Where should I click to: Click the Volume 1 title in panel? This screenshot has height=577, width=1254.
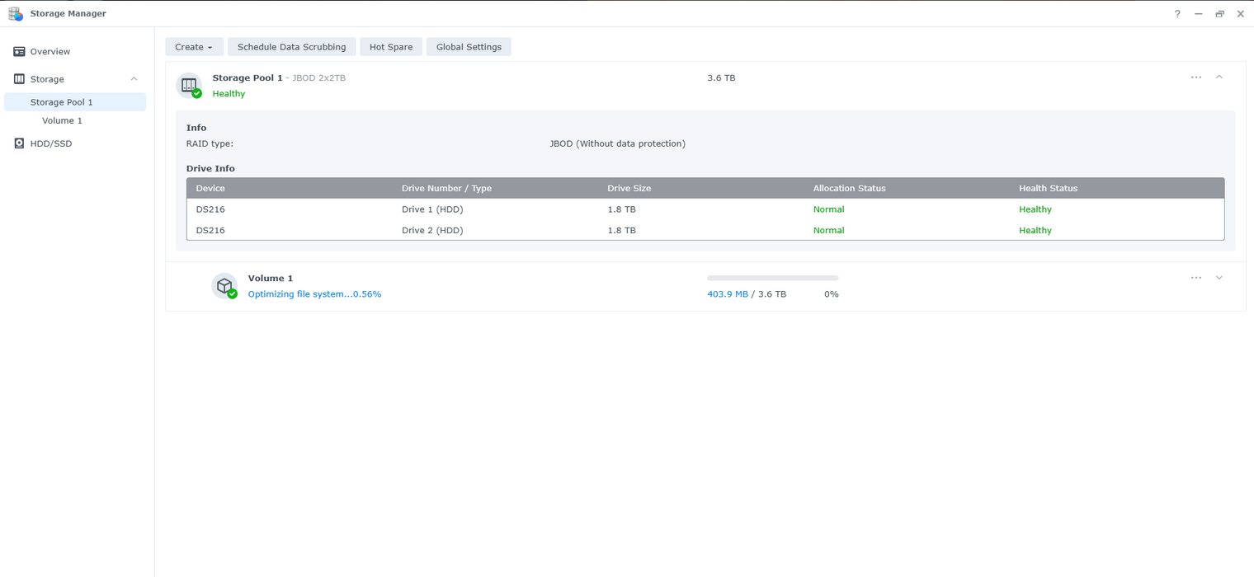click(271, 279)
